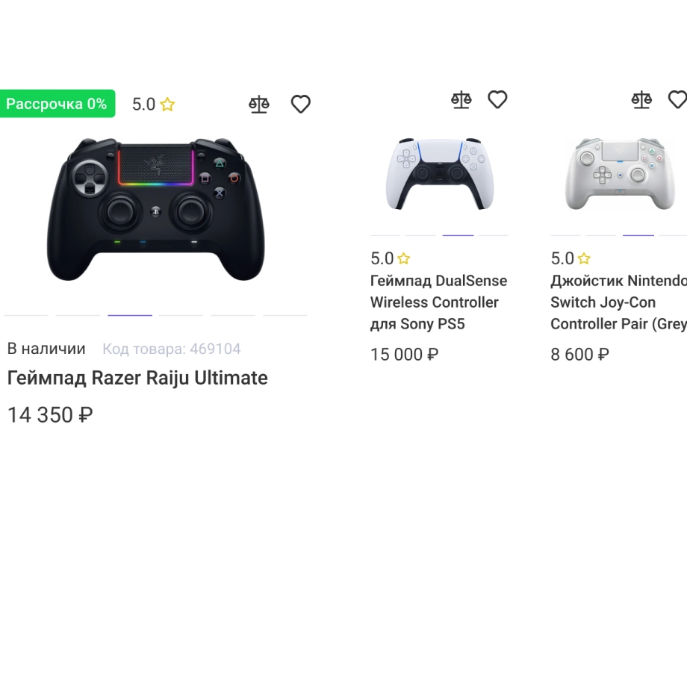Viewport: 687px width, 687px height.
Task: Click the Razer Raiju rating star
Action: click(167, 105)
